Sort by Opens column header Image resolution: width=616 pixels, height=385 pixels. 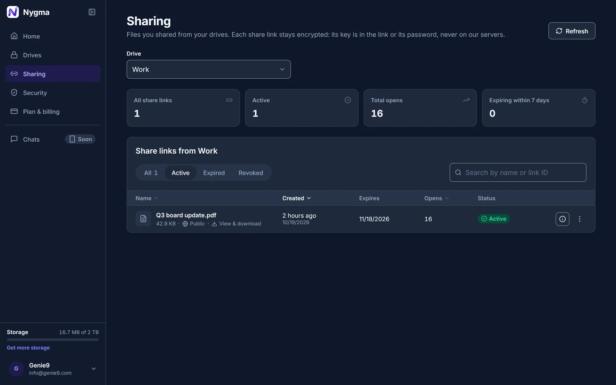click(x=436, y=198)
